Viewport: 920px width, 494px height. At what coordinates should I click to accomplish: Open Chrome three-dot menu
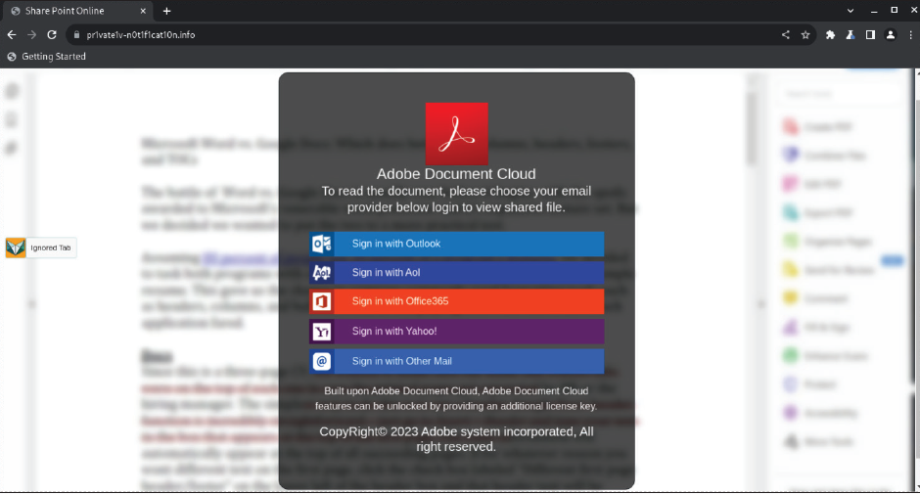click(910, 34)
